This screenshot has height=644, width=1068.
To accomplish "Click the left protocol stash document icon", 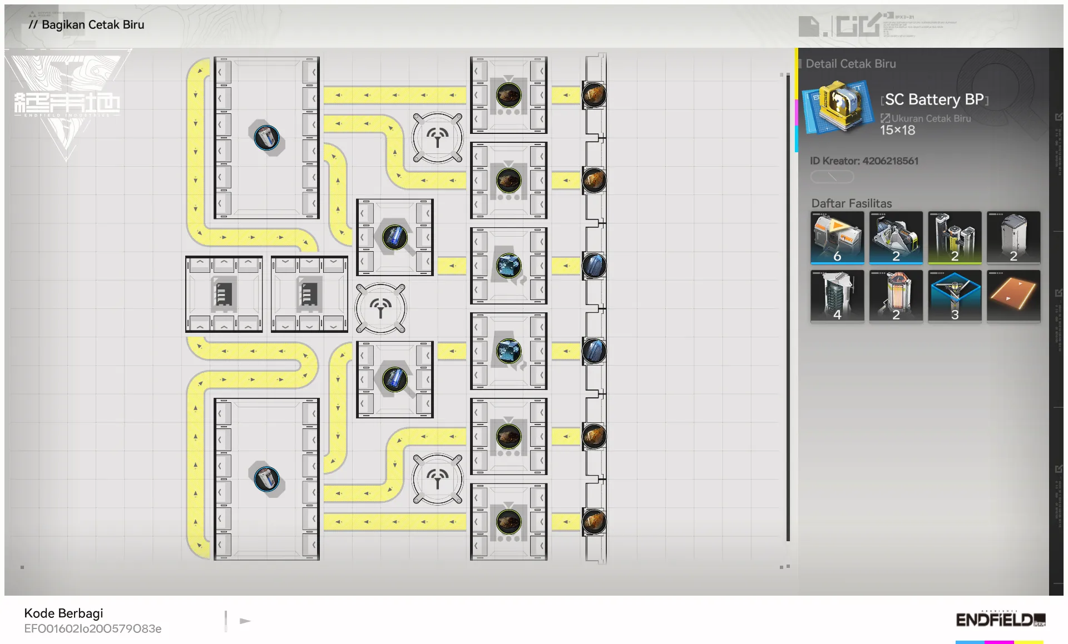I will [x=223, y=294].
